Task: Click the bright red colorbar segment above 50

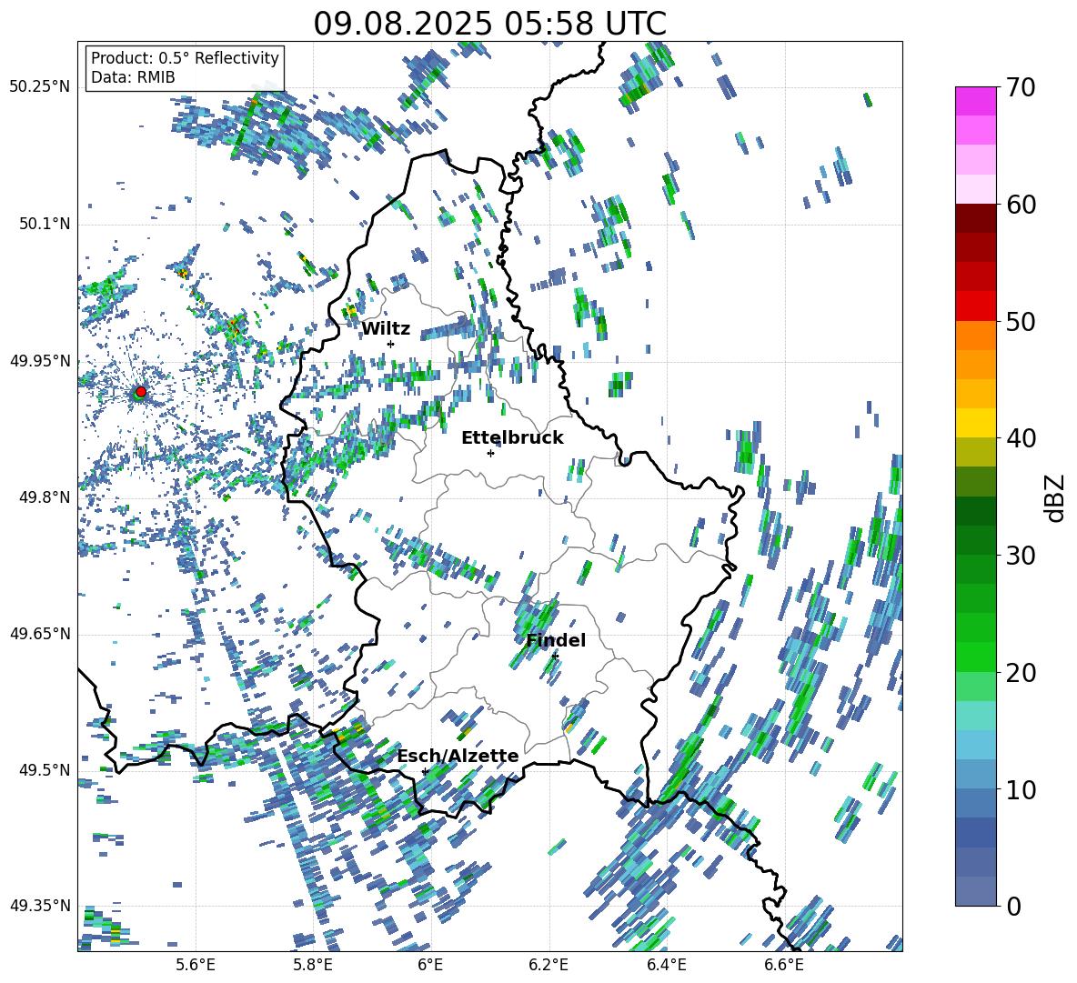Action: click(975, 306)
